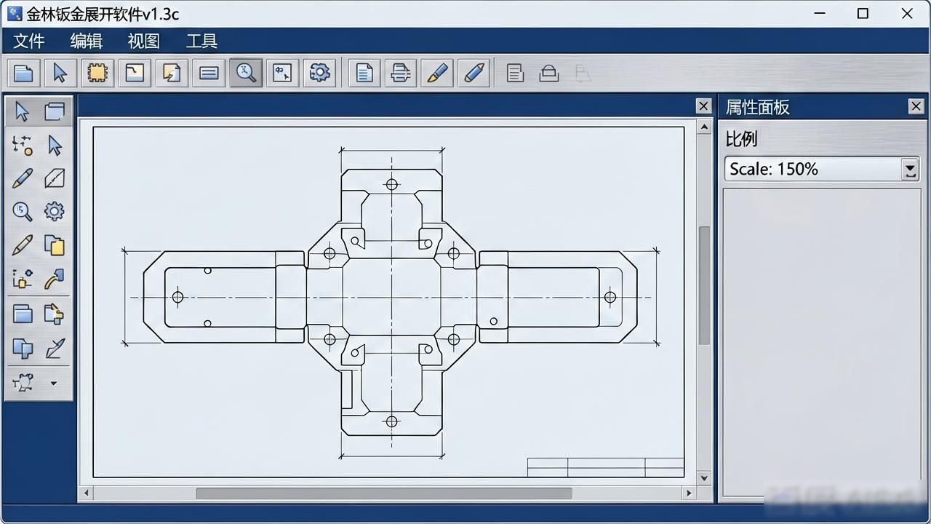
Task: Select the node points tool in left palette
Action: (x=23, y=145)
